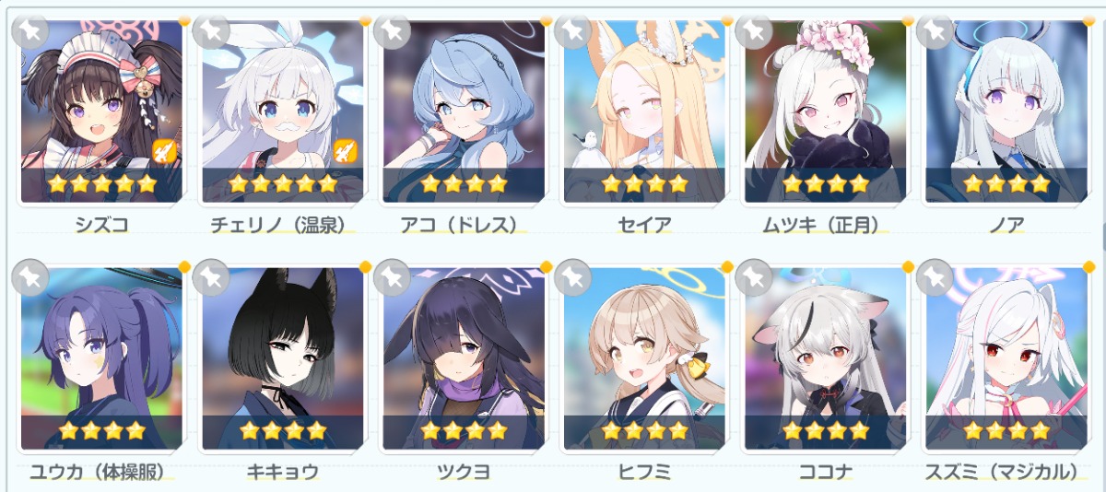Click the star rating on ツクヨ
Image resolution: width=1106 pixels, height=492 pixels.
464,430
